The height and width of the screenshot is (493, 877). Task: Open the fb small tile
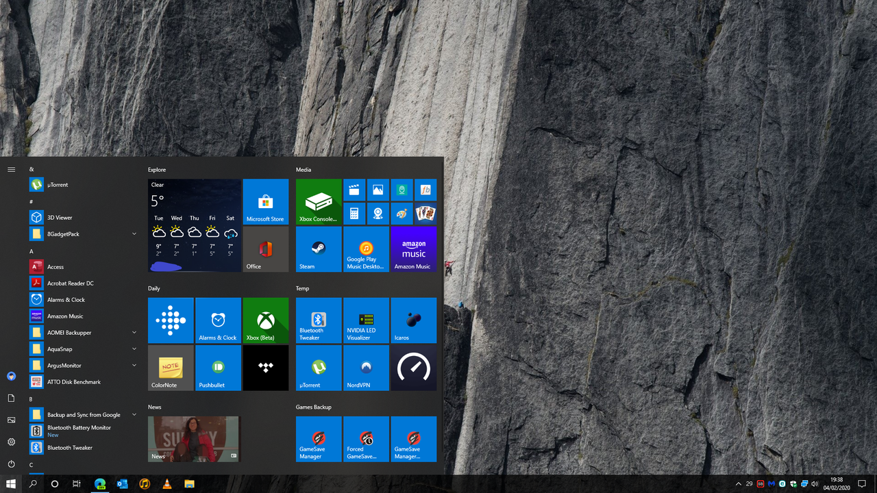point(425,190)
